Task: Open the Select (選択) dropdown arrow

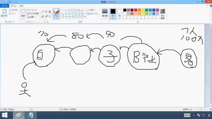Action: 23,18
